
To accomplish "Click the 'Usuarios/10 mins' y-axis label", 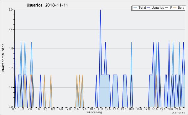I will click(x=3, y=59).
